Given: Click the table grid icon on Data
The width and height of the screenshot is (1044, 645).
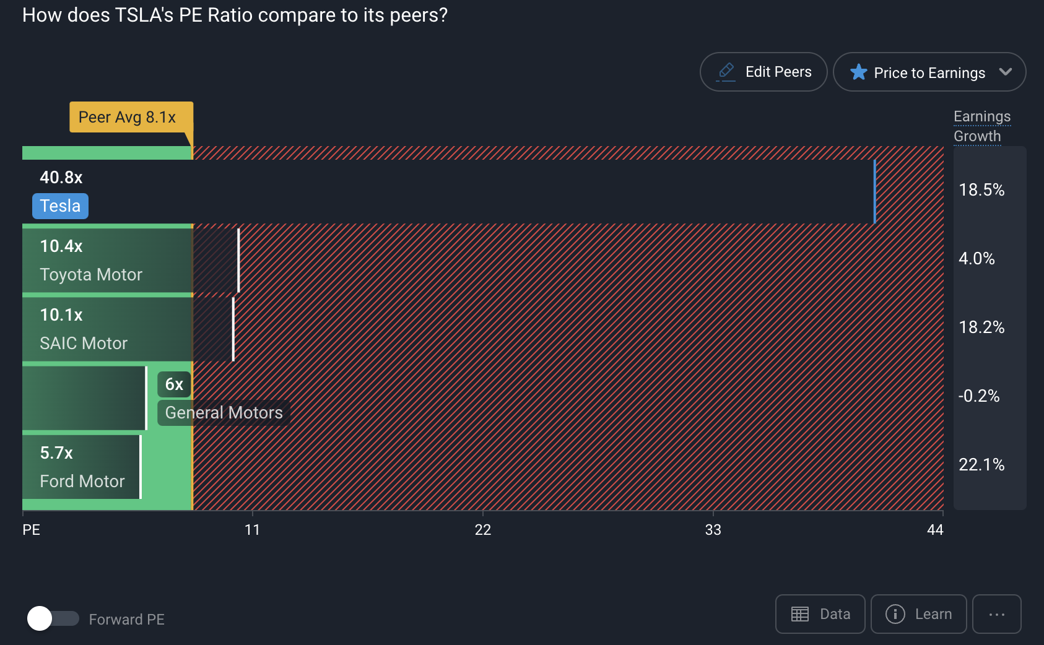Looking at the screenshot, I should click(800, 614).
